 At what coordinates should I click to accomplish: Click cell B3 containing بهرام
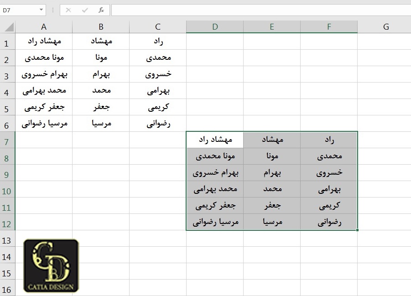pyautogui.click(x=101, y=74)
